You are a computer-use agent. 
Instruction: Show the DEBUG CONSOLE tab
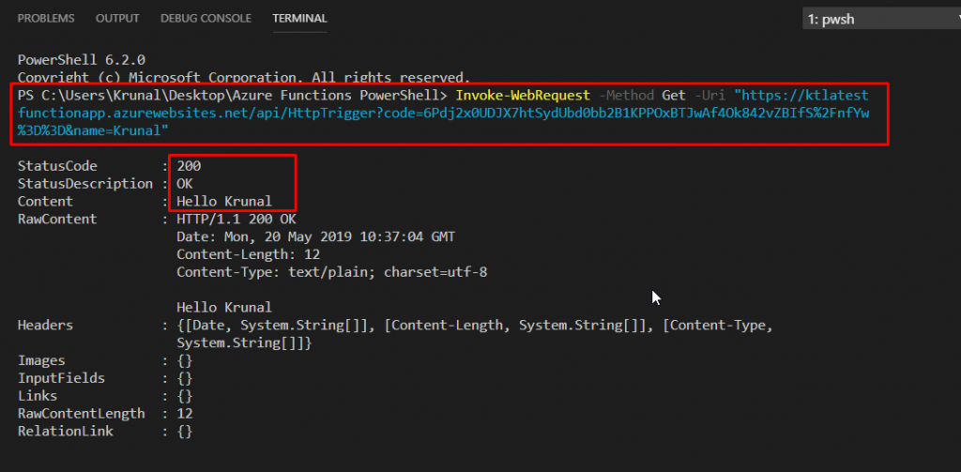coord(206,19)
